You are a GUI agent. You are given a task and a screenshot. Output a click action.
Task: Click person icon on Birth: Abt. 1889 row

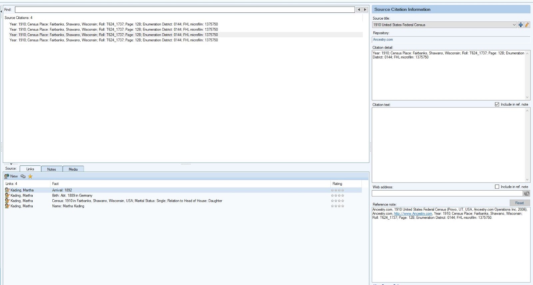point(7,196)
